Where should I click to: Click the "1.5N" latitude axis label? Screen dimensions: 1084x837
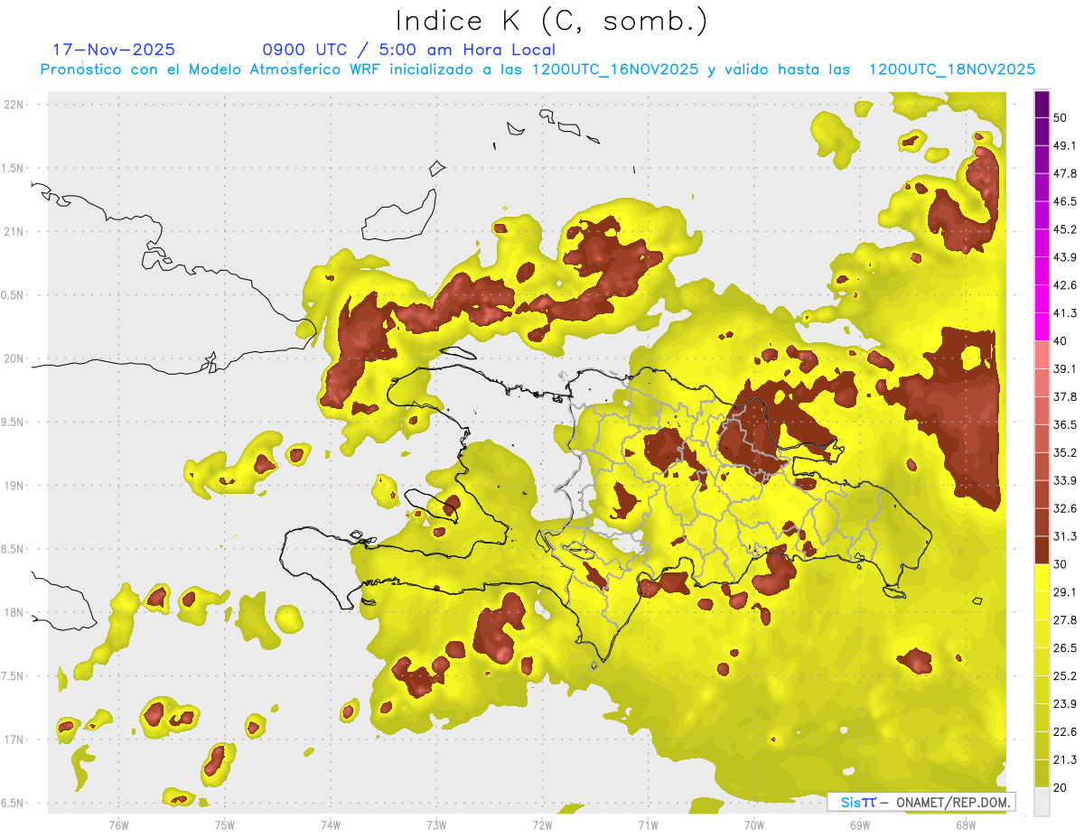tap(14, 168)
